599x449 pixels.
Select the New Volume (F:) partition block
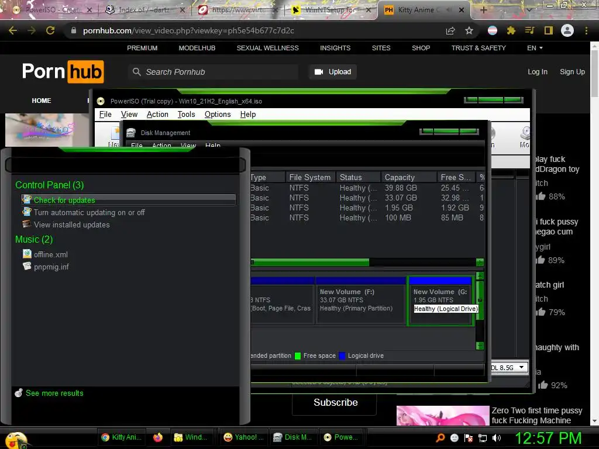pos(360,301)
